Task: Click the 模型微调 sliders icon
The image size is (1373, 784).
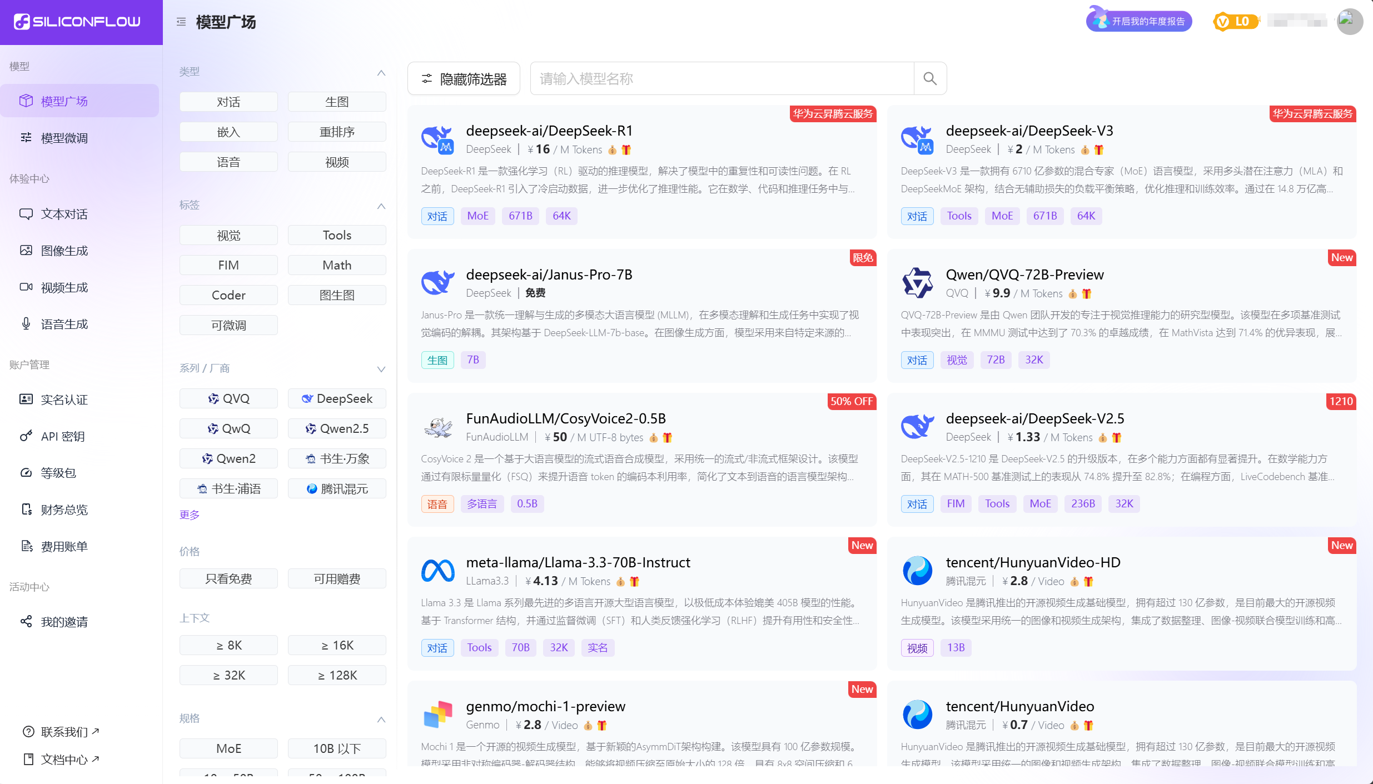Action: click(26, 137)
